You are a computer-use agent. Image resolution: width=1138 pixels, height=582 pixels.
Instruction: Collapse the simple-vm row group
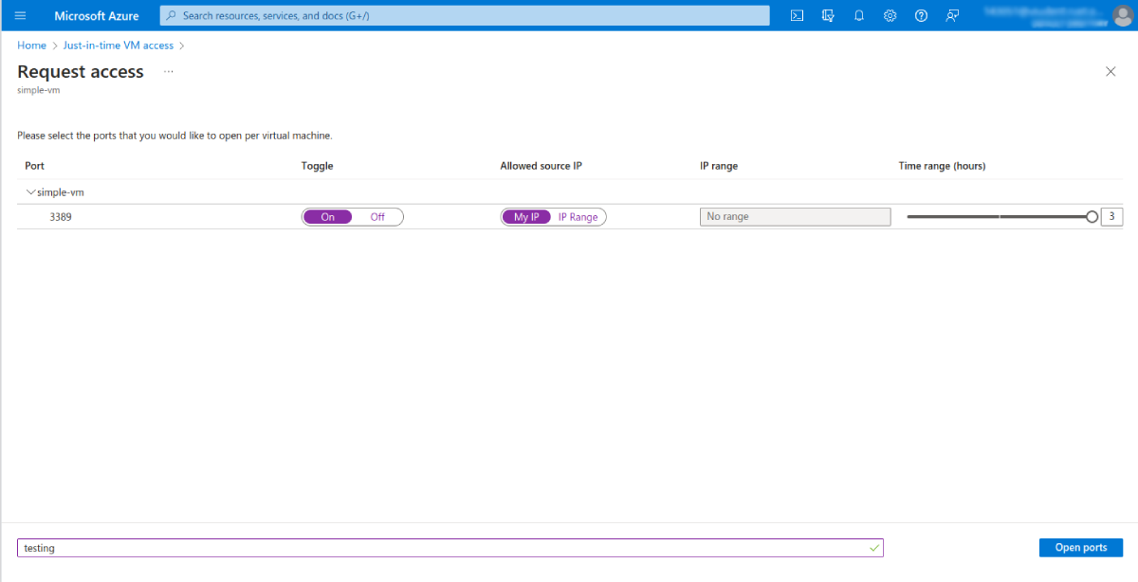[30, 192]
